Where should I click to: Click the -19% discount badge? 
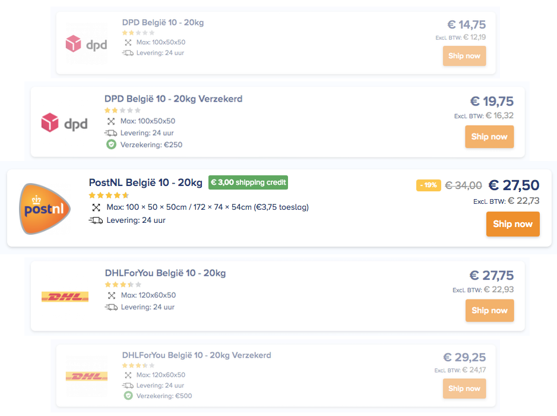point(428,185)
